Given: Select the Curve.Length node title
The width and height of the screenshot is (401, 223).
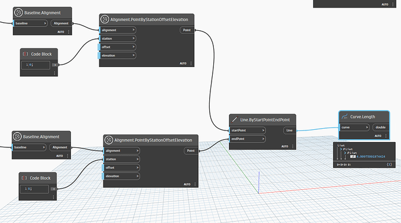Looking at the screenshot, I should (363, 116).
